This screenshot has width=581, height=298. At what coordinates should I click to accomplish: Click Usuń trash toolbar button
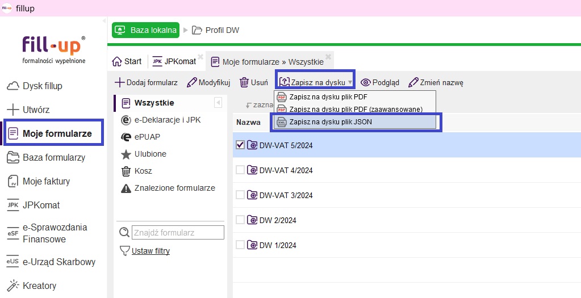pos(254,82)
